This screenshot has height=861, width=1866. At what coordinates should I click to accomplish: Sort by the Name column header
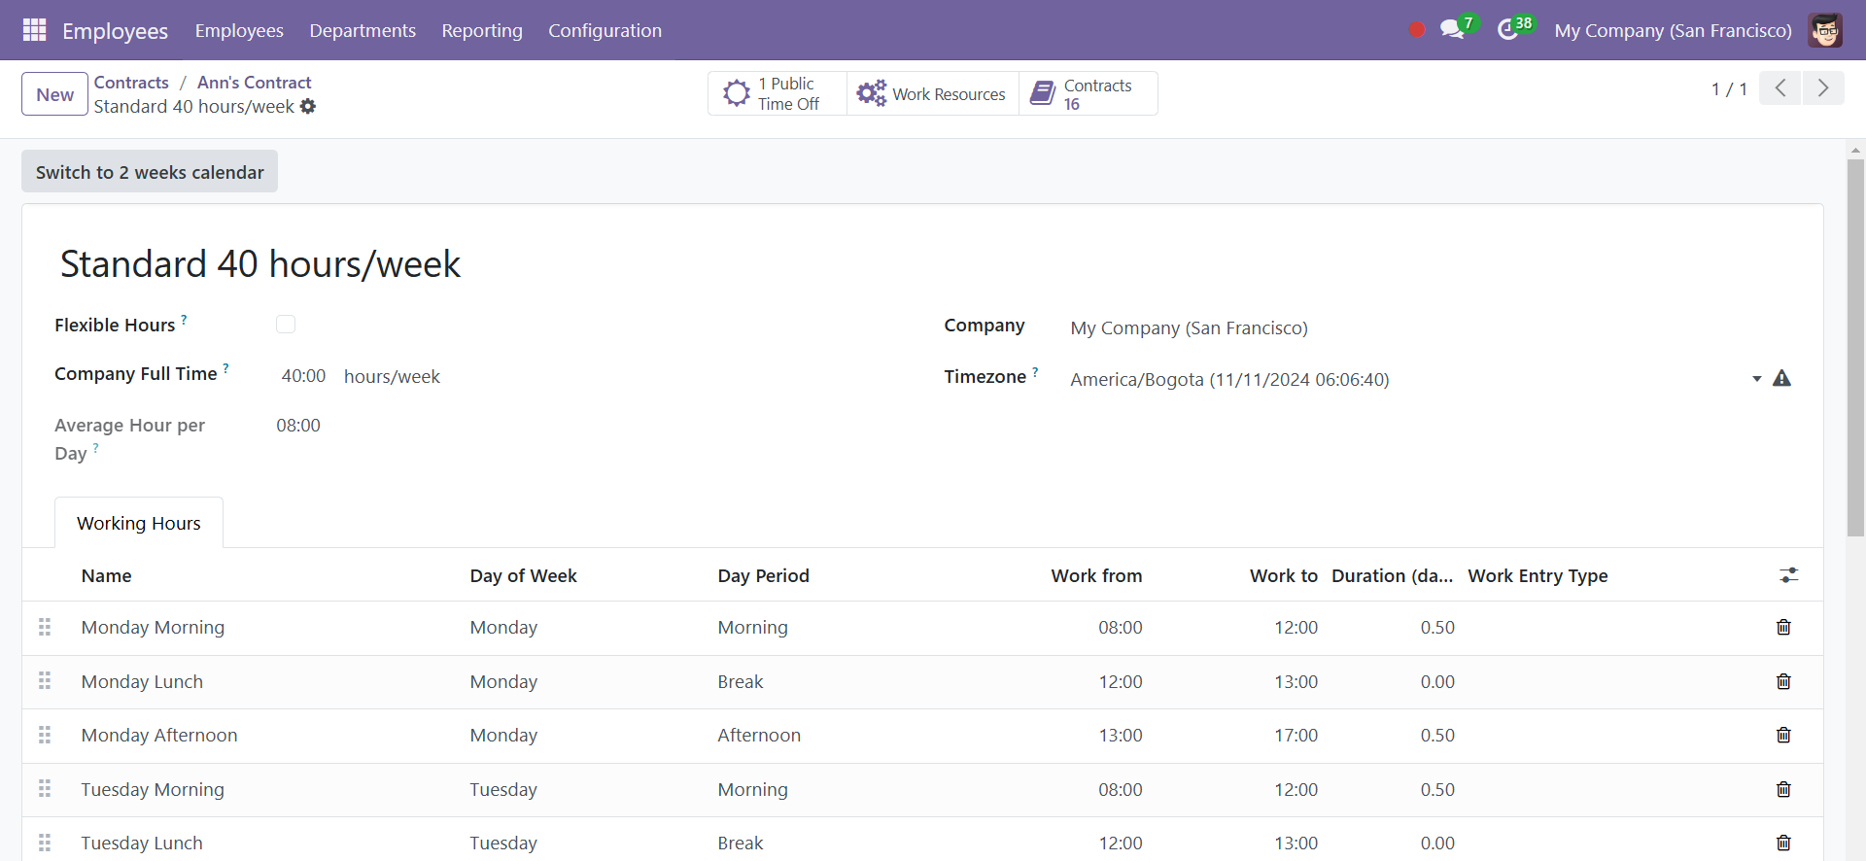107,575
